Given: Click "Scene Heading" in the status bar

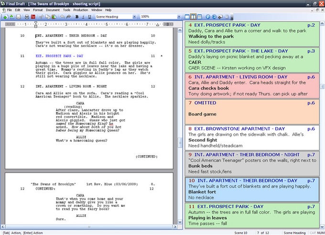Looking at the screenshot, I should click(294, 233).
